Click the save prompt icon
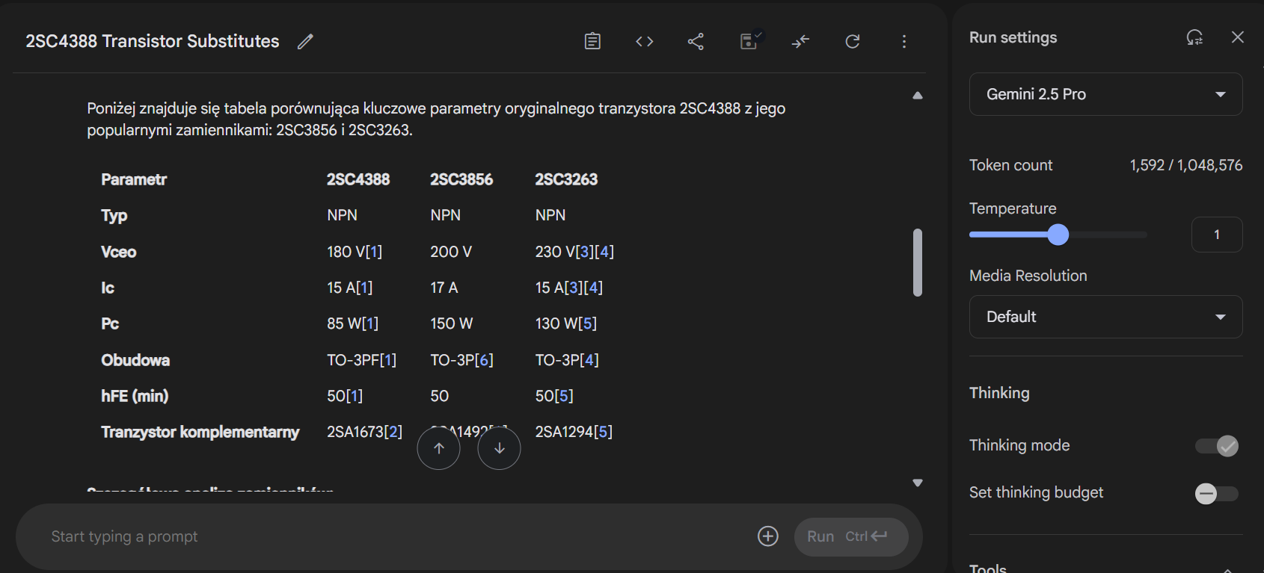1264x573 pixels. [749, 41]
